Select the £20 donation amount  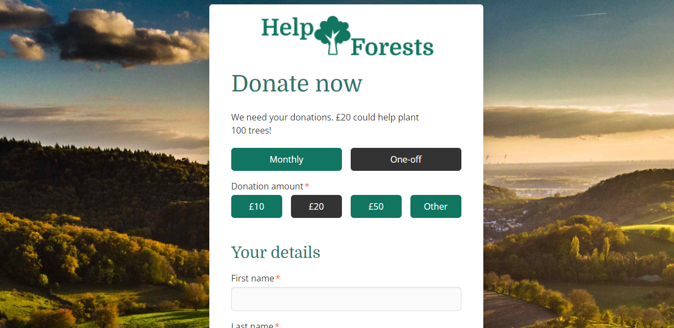(316, 206)
